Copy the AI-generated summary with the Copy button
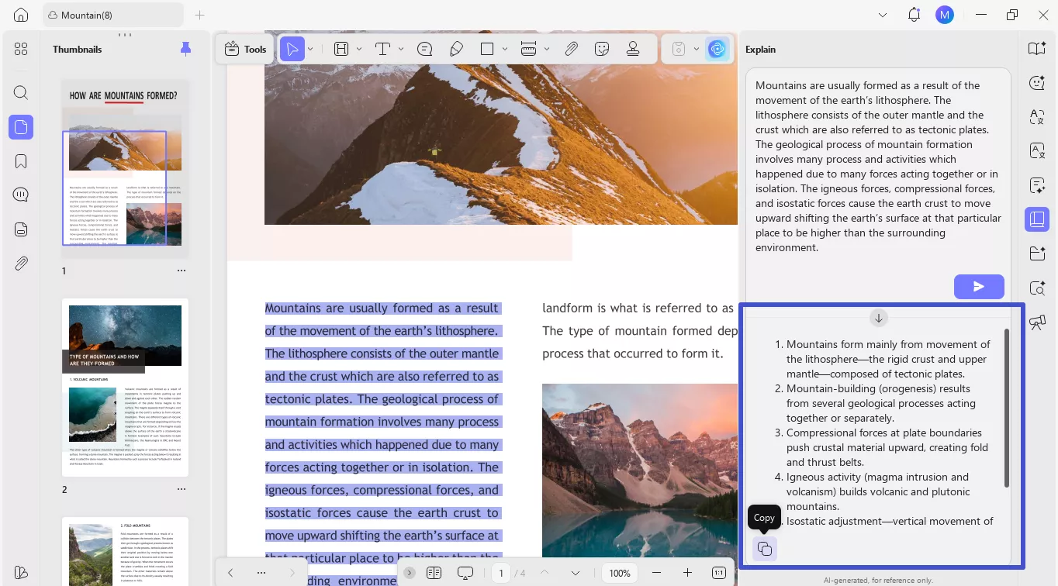The width and height of the screenshot is (1058, 586). click(x=764, y=548)
